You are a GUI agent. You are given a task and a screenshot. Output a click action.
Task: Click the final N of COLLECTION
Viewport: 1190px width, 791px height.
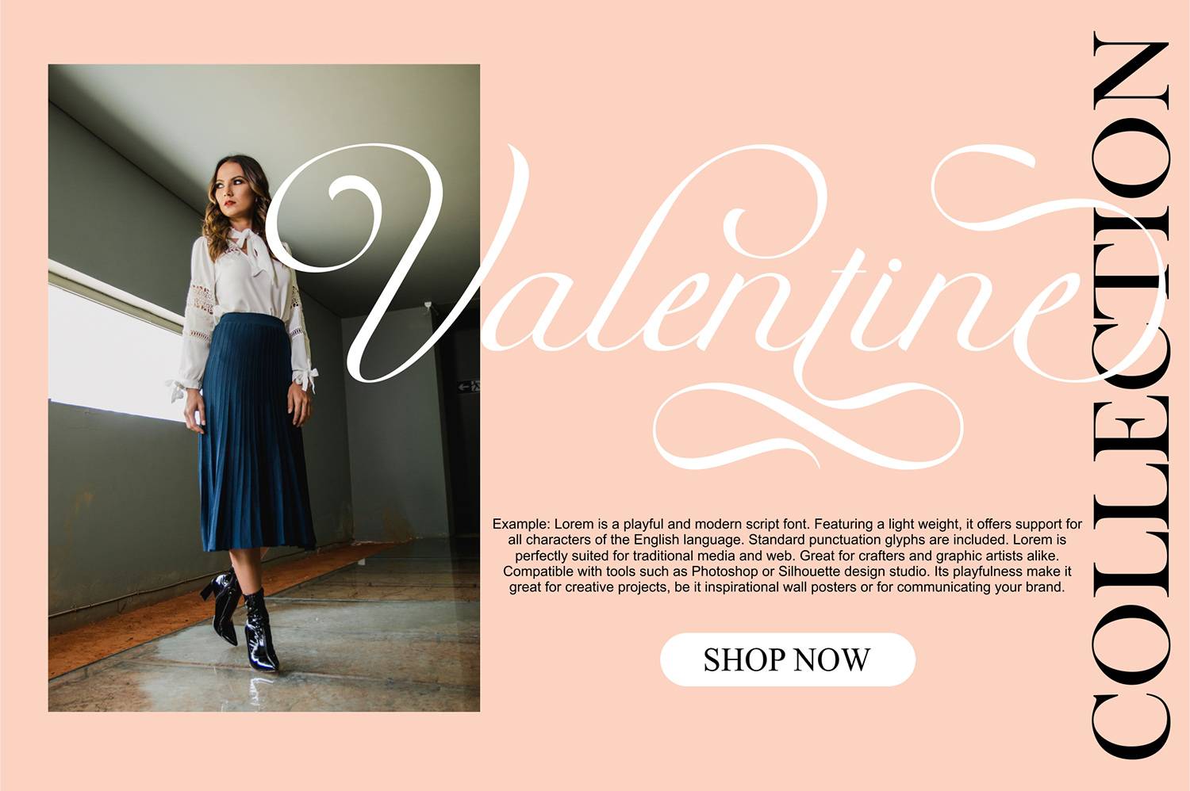(1130, 70)
